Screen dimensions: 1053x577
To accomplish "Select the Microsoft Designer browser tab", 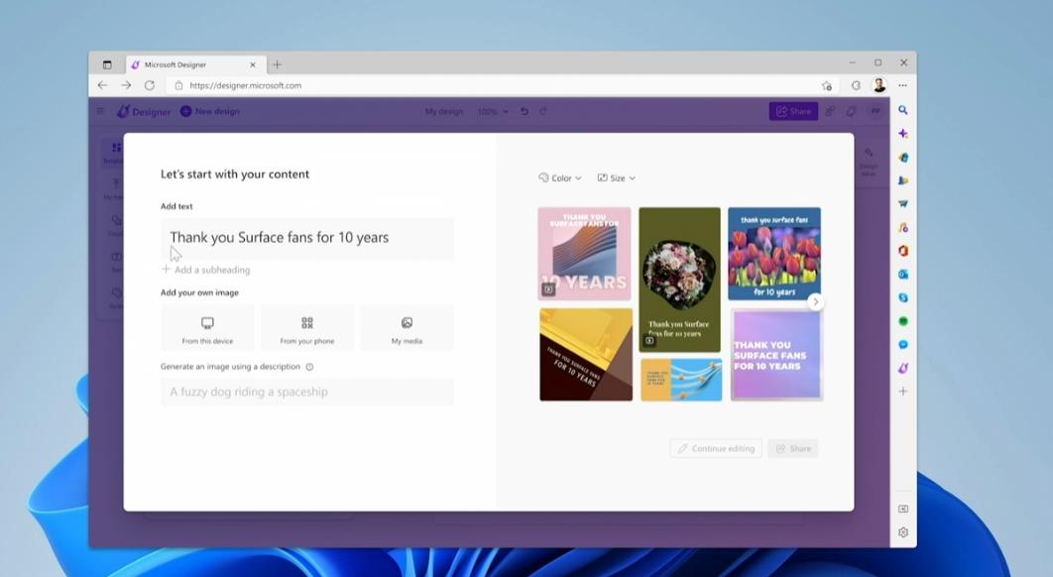I will pyautogui.click(x=188, y=64).
